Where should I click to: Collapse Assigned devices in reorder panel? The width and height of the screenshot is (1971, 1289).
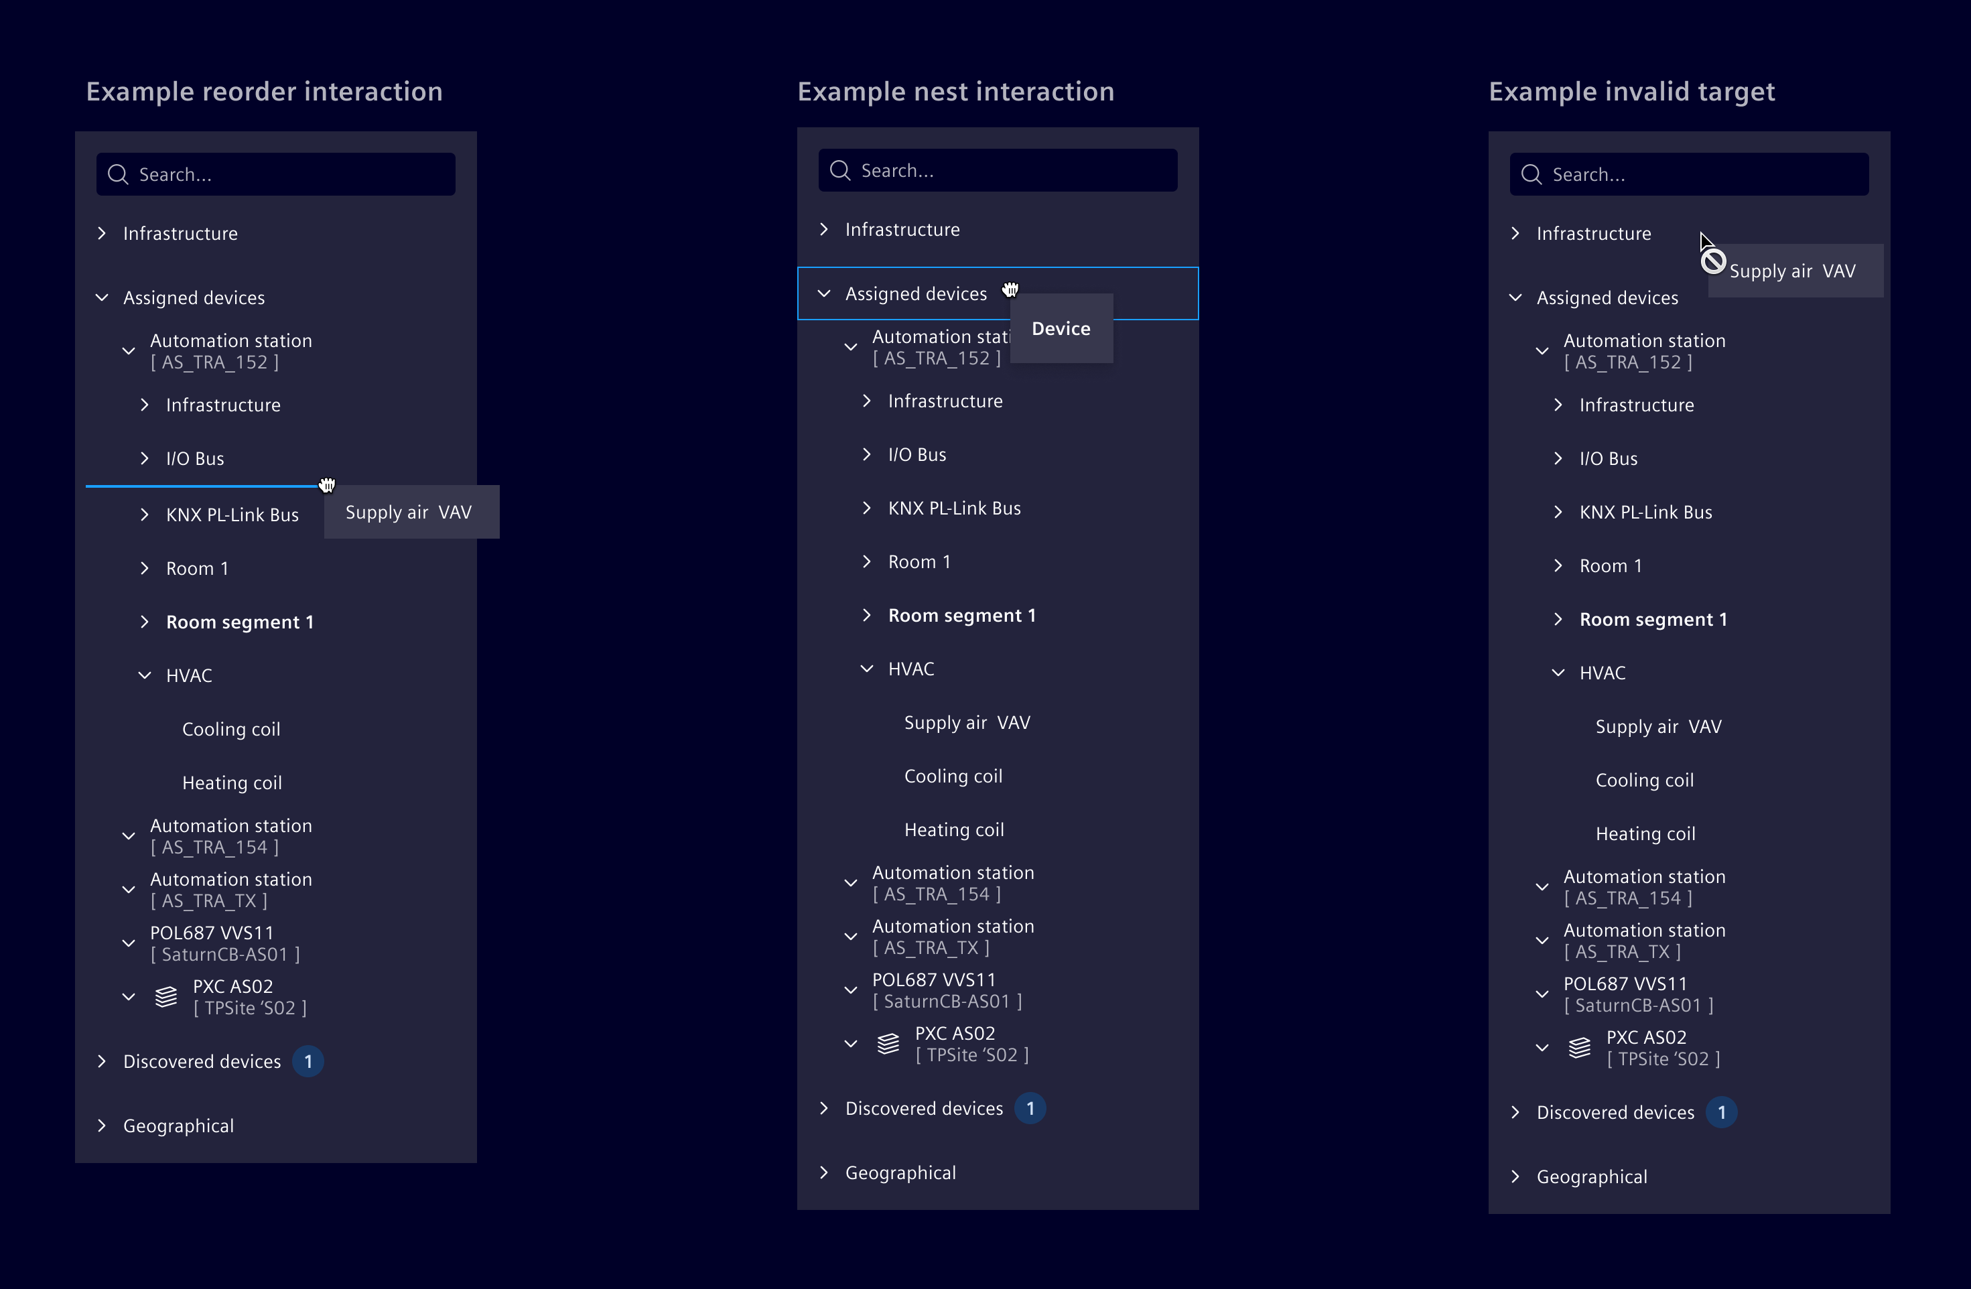coord(102,297)
